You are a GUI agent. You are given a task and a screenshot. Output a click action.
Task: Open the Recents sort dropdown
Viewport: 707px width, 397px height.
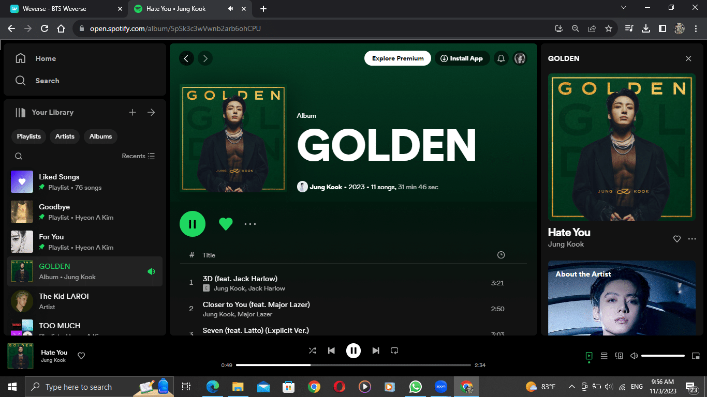138,156
